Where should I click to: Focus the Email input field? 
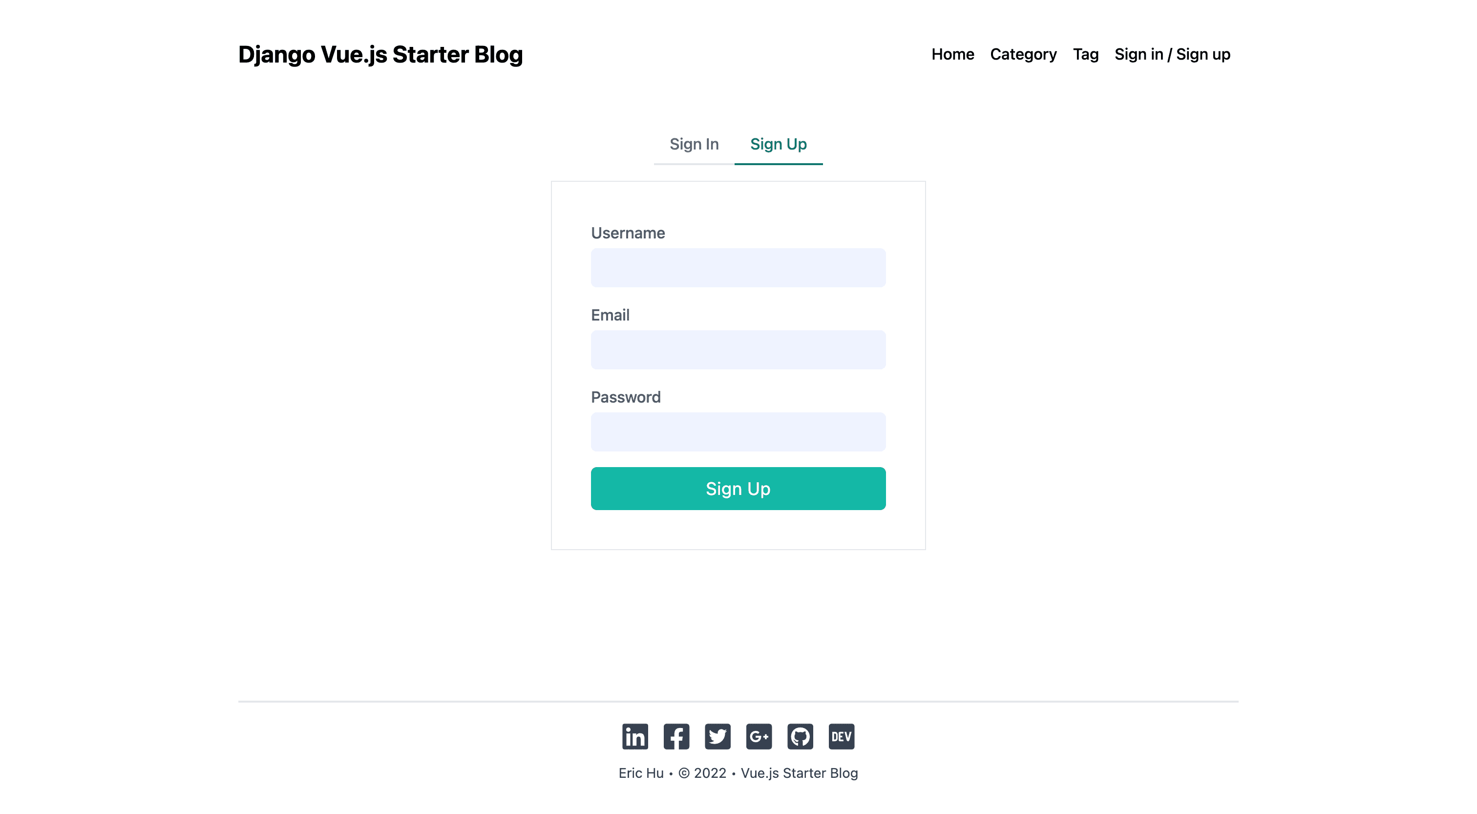(738, 349)
